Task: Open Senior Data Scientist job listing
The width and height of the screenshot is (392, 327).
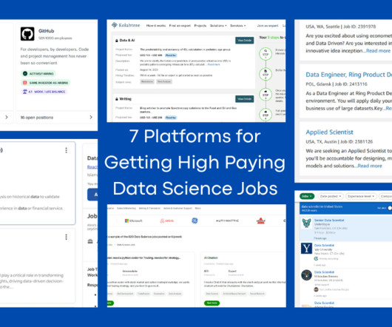Action: 329,220
